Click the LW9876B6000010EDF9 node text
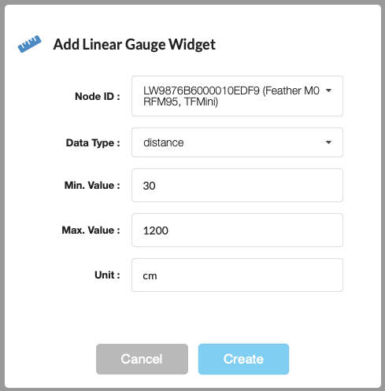 point(202,90)
